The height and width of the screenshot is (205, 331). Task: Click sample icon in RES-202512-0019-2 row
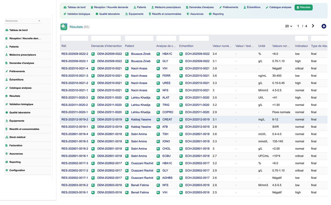181,119
